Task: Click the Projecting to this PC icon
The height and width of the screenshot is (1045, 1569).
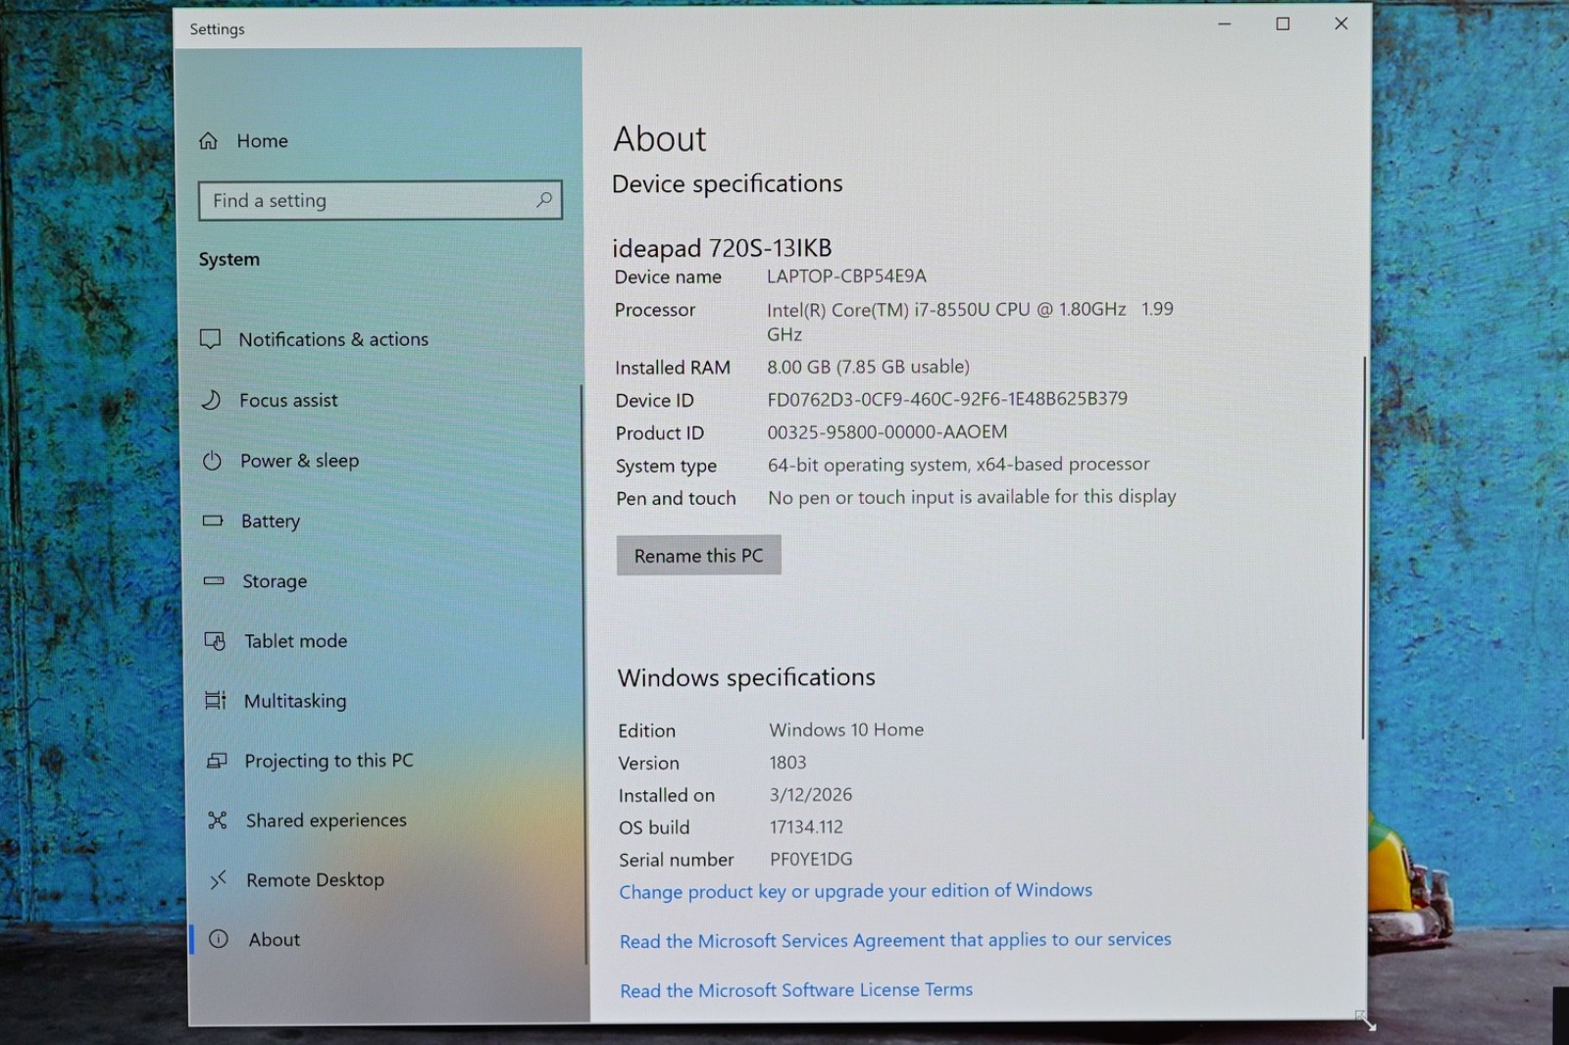Action: [x=217, y=761]
